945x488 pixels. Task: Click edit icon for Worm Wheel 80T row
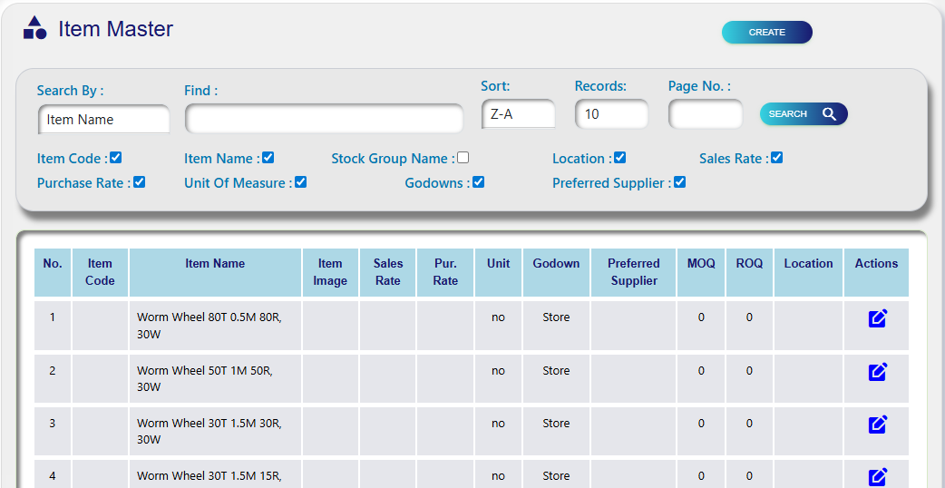tap(877, 318)
